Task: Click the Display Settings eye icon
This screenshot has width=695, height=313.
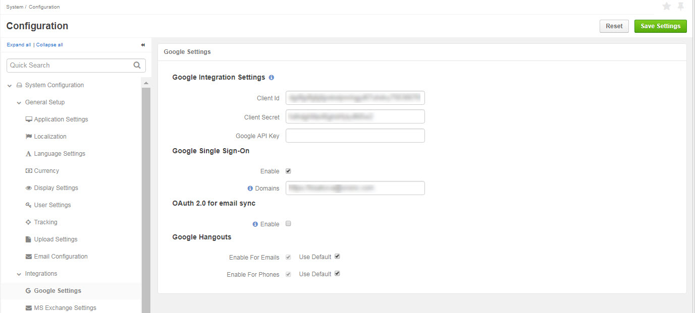Action: (x=29, y=188)
